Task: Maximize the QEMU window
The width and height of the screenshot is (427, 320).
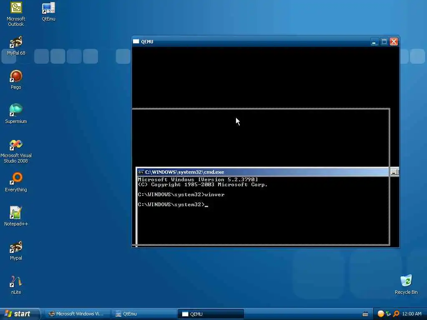Action: click(x=384, y=42)
